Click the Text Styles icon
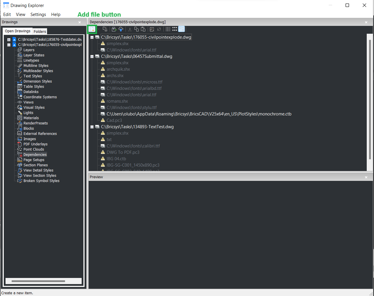 [x=20, y=76]
